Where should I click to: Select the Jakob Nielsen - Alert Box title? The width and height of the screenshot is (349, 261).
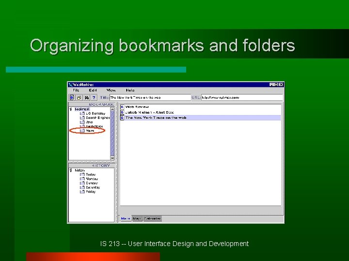click(x=149, y=113)
